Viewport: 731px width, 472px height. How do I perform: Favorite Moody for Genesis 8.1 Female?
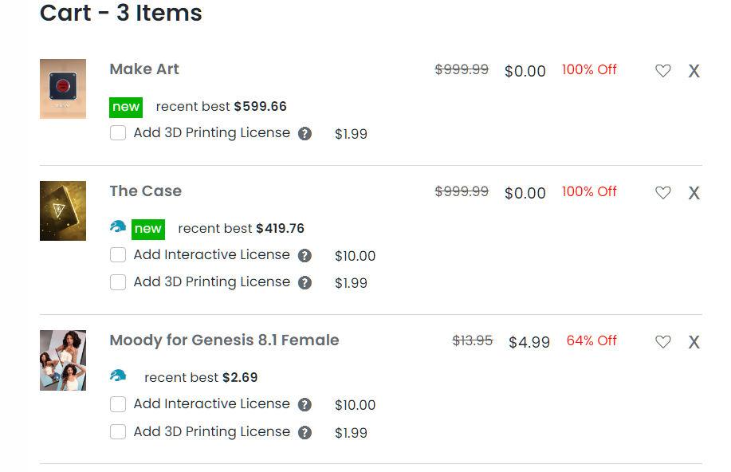pos(662,342)
